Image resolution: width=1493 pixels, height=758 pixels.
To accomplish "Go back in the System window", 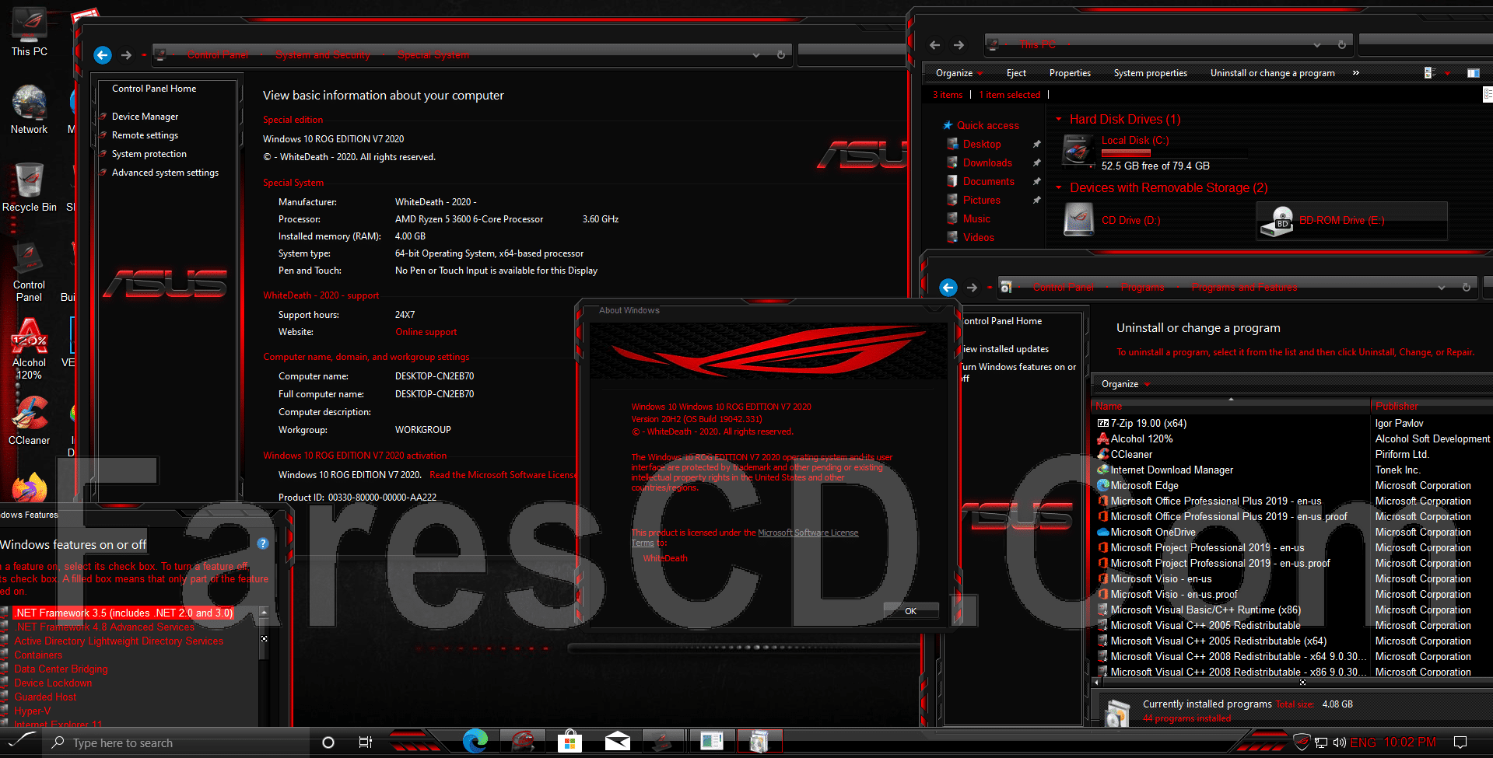I will (x=103, y=55).
